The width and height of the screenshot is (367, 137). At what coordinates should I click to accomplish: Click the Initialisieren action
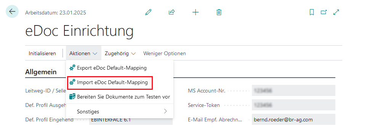[42, 53]
